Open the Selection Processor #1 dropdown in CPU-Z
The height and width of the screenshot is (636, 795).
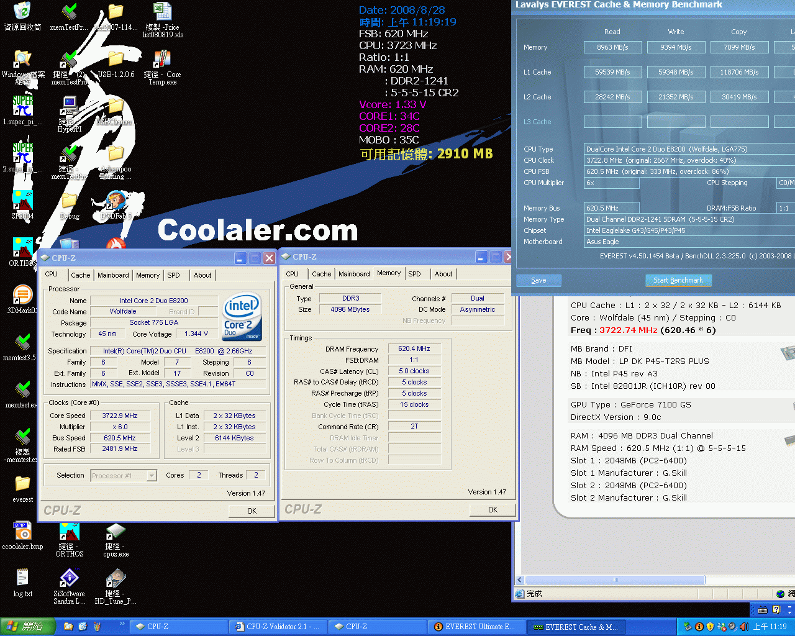[123, 476]
